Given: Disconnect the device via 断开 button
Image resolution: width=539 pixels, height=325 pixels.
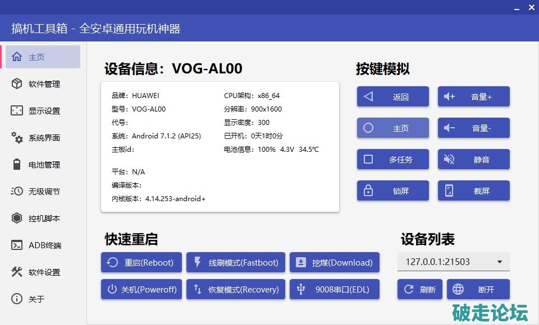Looking at the screenshot, I should pos(478,290).
